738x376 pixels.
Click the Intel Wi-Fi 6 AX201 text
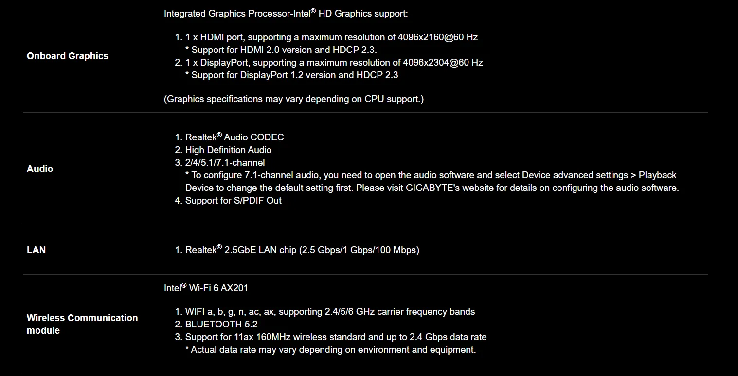[x=206, y=288]
